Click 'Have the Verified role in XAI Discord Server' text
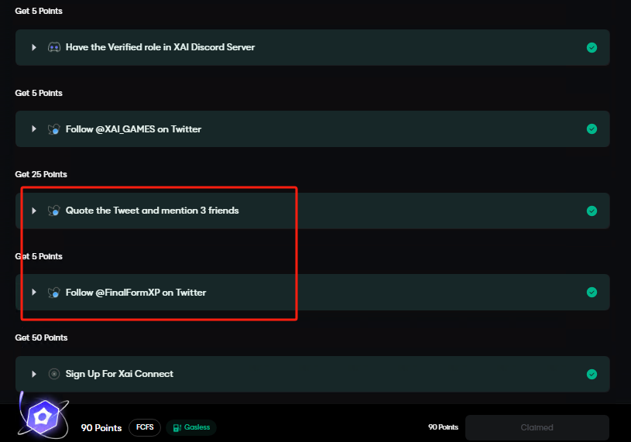The height and width of the screenshot is (442, 631). click(x=160, y=47)
